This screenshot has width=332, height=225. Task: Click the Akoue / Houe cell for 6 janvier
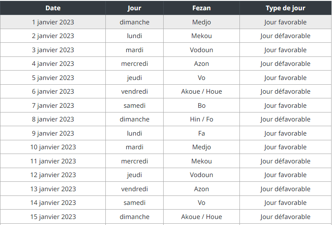click(201, 92)
